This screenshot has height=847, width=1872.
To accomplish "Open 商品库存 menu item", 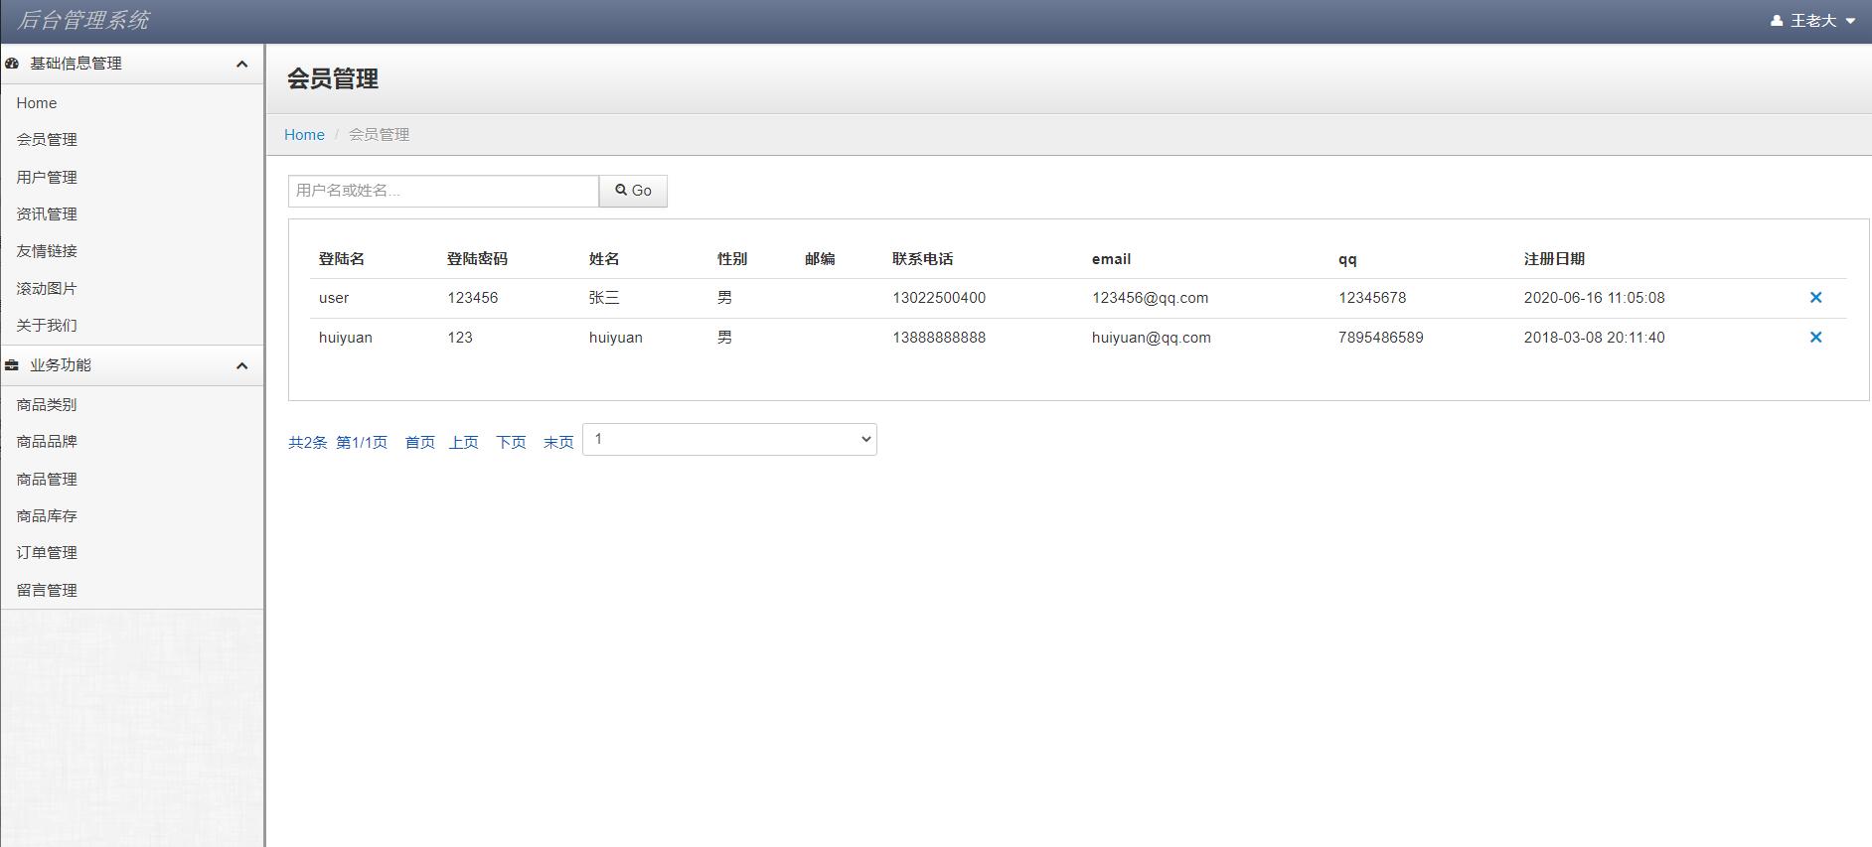I will pyautogui.click(x=47, y=516).
